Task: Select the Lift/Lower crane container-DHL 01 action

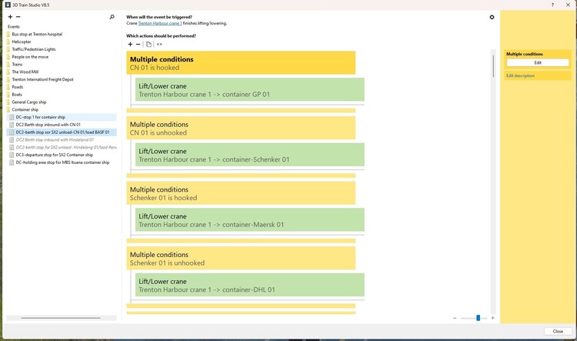Action: point(250,285)
